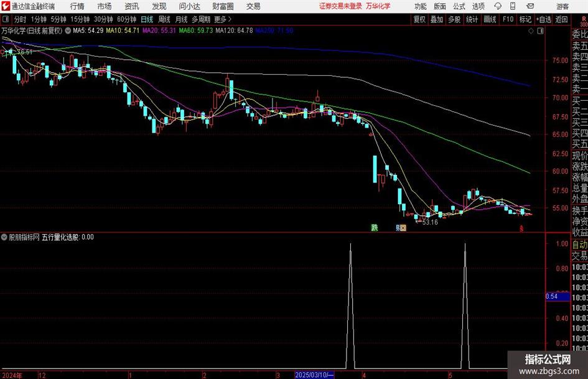Add stock via the +自选 button
Screen dimensions: 588x379
[544, 19]
